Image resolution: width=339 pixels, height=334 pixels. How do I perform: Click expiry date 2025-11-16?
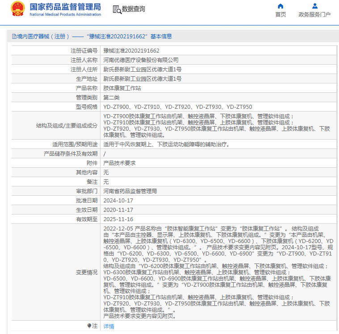pos(118,219)
